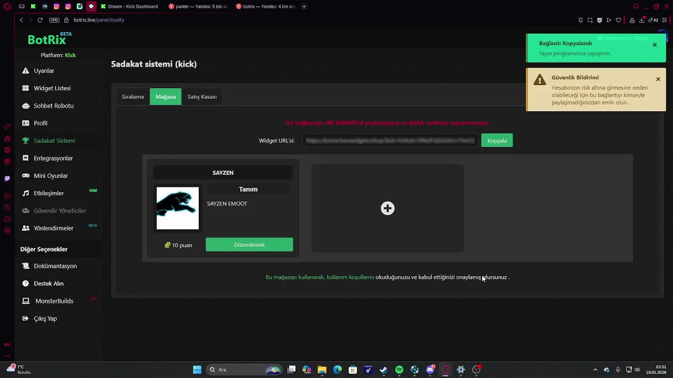The height and width of the screenshot is (378, 673).
Task: Open Etkileşimler in the sidebar
Action: click(x=43, y=193)
